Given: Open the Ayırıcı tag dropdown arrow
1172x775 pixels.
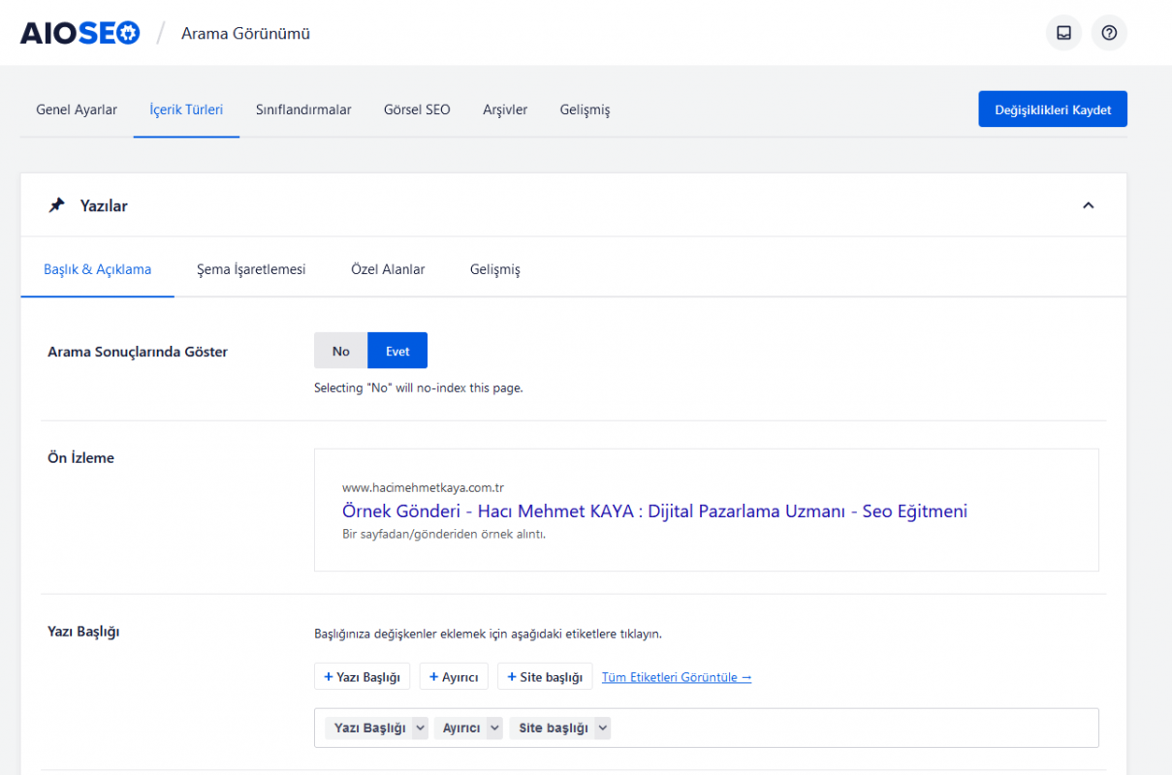Looking at the screenshot, I should tap(494, 728).
